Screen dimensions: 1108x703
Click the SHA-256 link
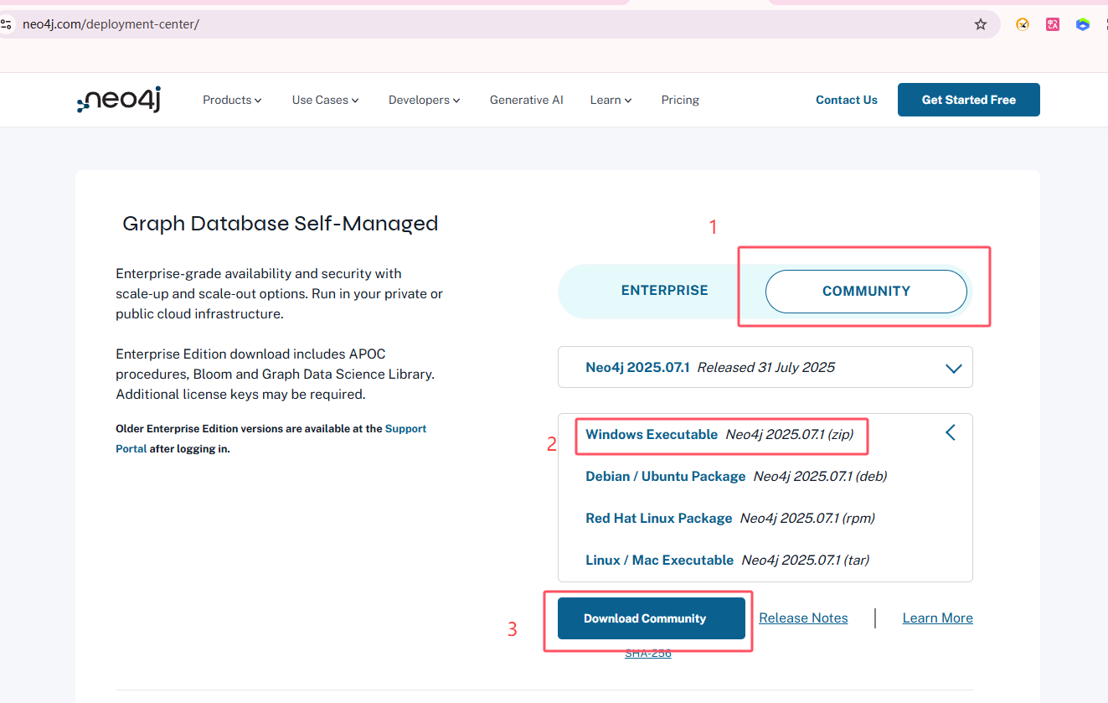tap(648, 653)
